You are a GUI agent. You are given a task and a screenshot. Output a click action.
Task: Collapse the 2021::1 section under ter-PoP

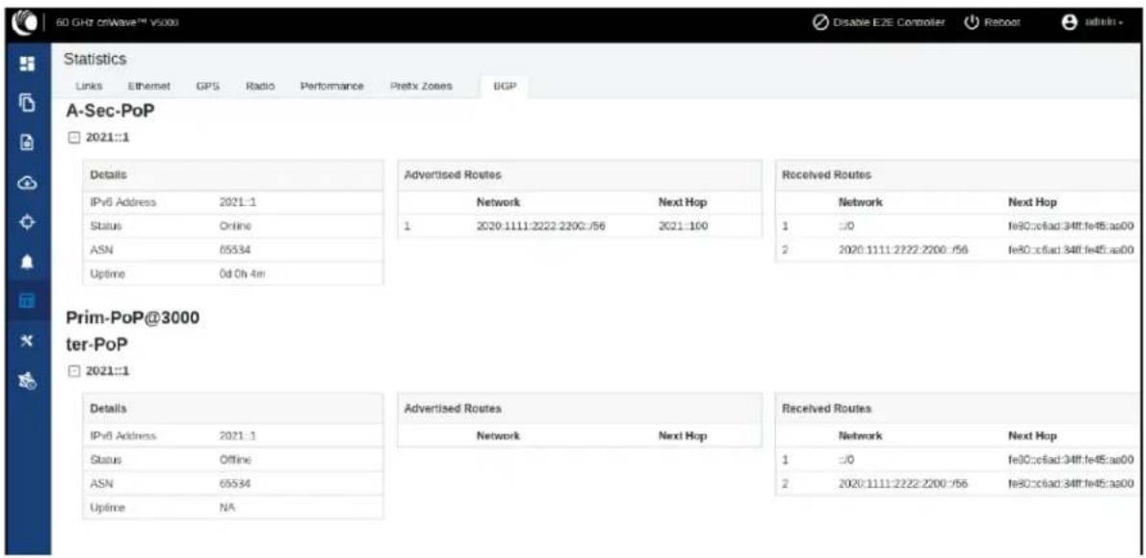[72, 371]
